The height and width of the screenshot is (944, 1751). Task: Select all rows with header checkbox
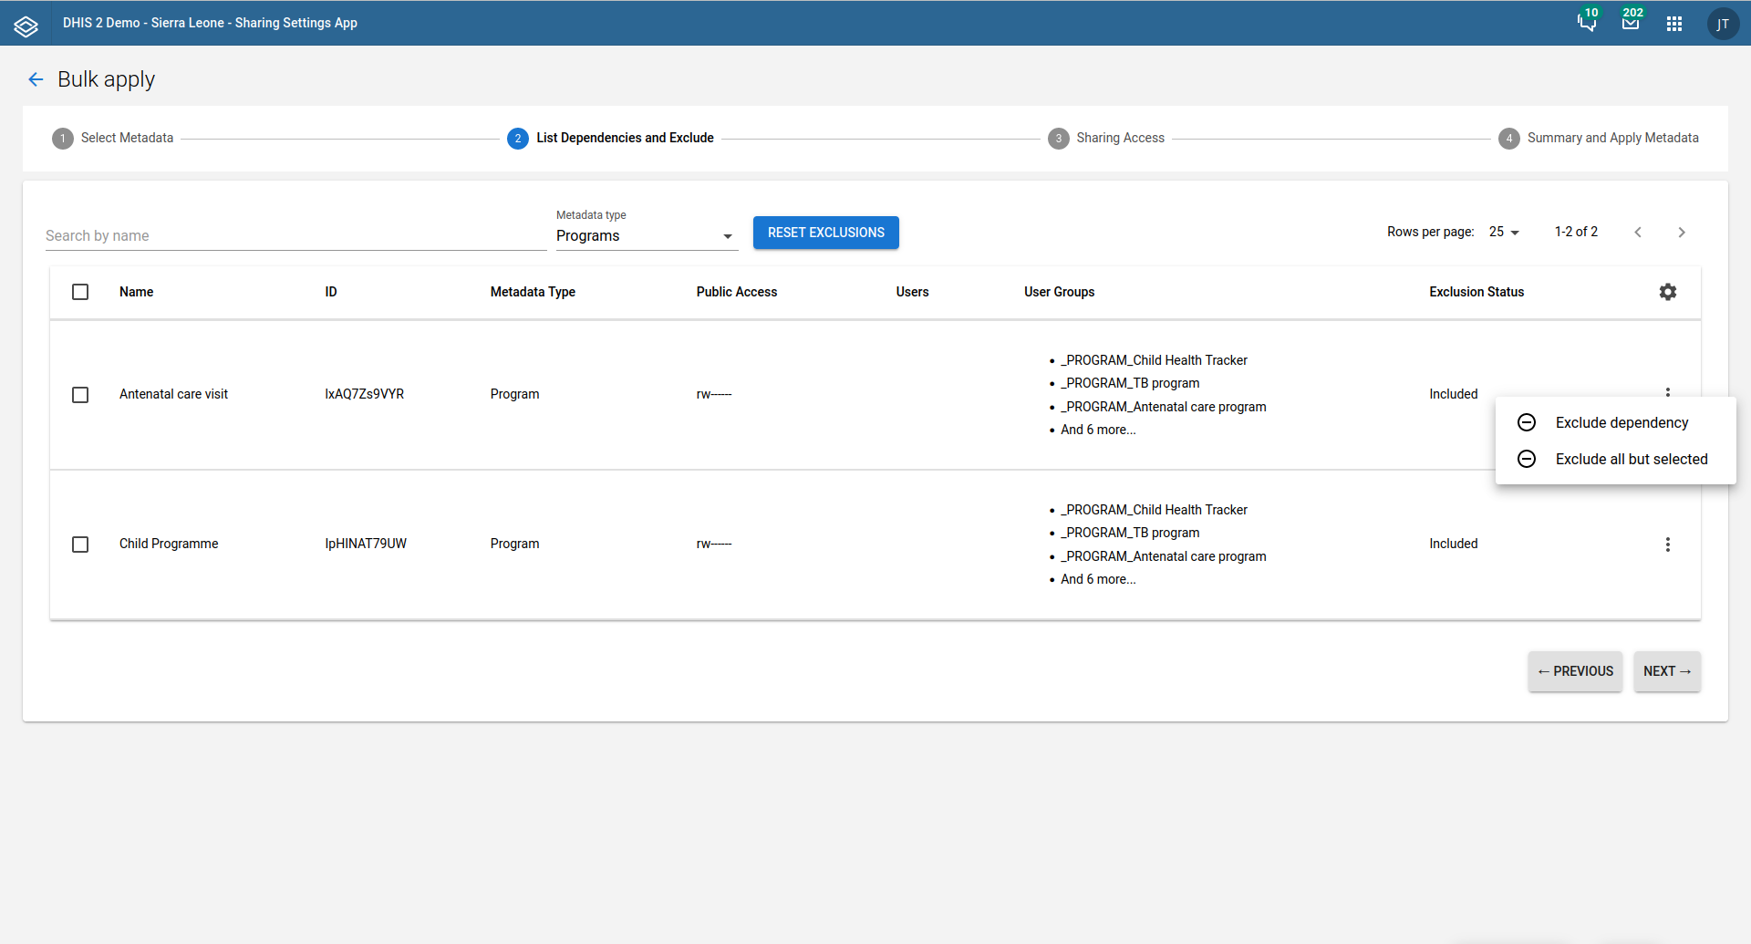coord(80,292)
